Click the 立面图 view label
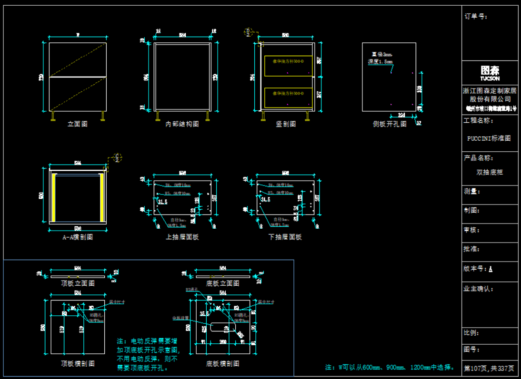 tap(77, 124)
